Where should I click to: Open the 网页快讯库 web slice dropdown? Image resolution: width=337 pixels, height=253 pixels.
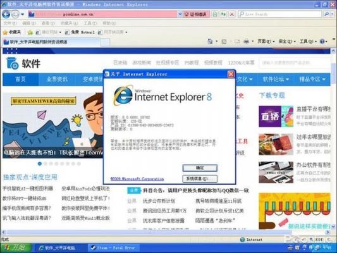coord(113,32)
